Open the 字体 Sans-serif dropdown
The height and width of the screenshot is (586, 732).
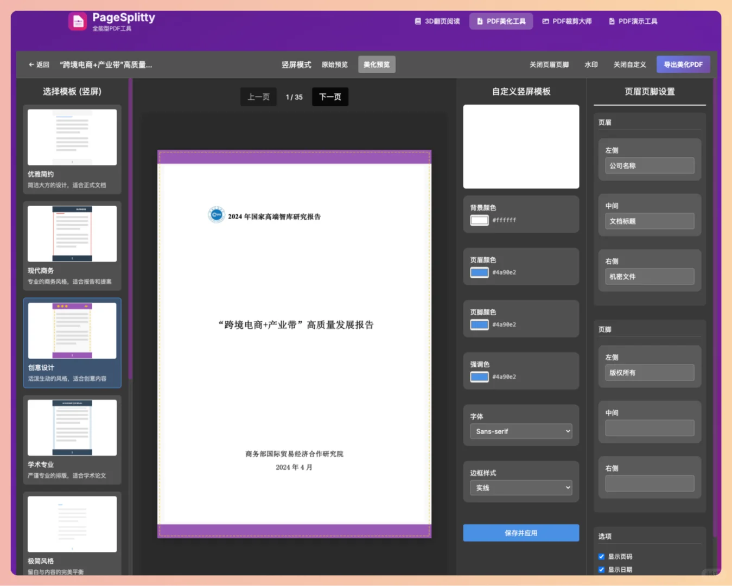521,431
